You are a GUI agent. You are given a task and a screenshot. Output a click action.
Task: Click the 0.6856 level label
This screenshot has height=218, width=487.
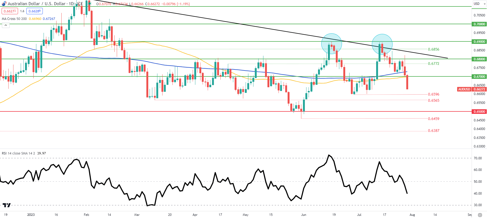[x=433, y=49]
